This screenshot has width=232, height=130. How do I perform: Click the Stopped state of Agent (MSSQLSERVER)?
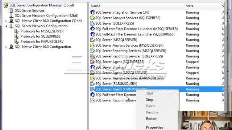192,73
